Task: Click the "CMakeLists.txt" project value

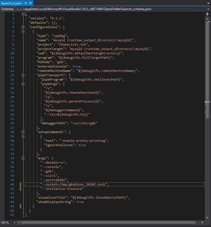Action: coord(73,45)
